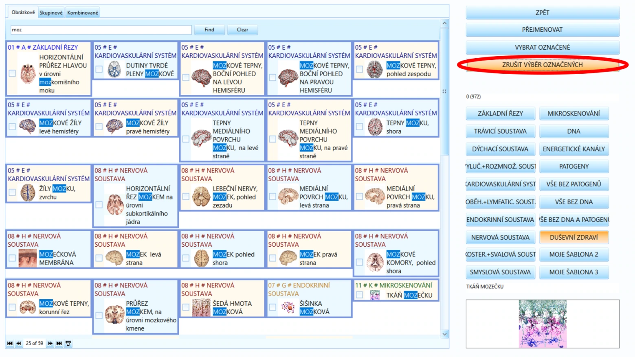Go to previous record with rewind icon
Image resolution: width=635 pixels, height=357 pixels.
coord(19,344)
